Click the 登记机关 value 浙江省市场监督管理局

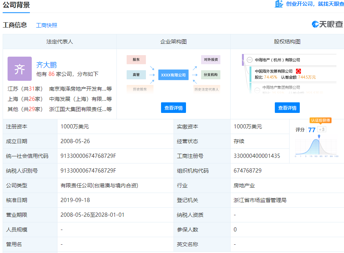click(260, 200)
